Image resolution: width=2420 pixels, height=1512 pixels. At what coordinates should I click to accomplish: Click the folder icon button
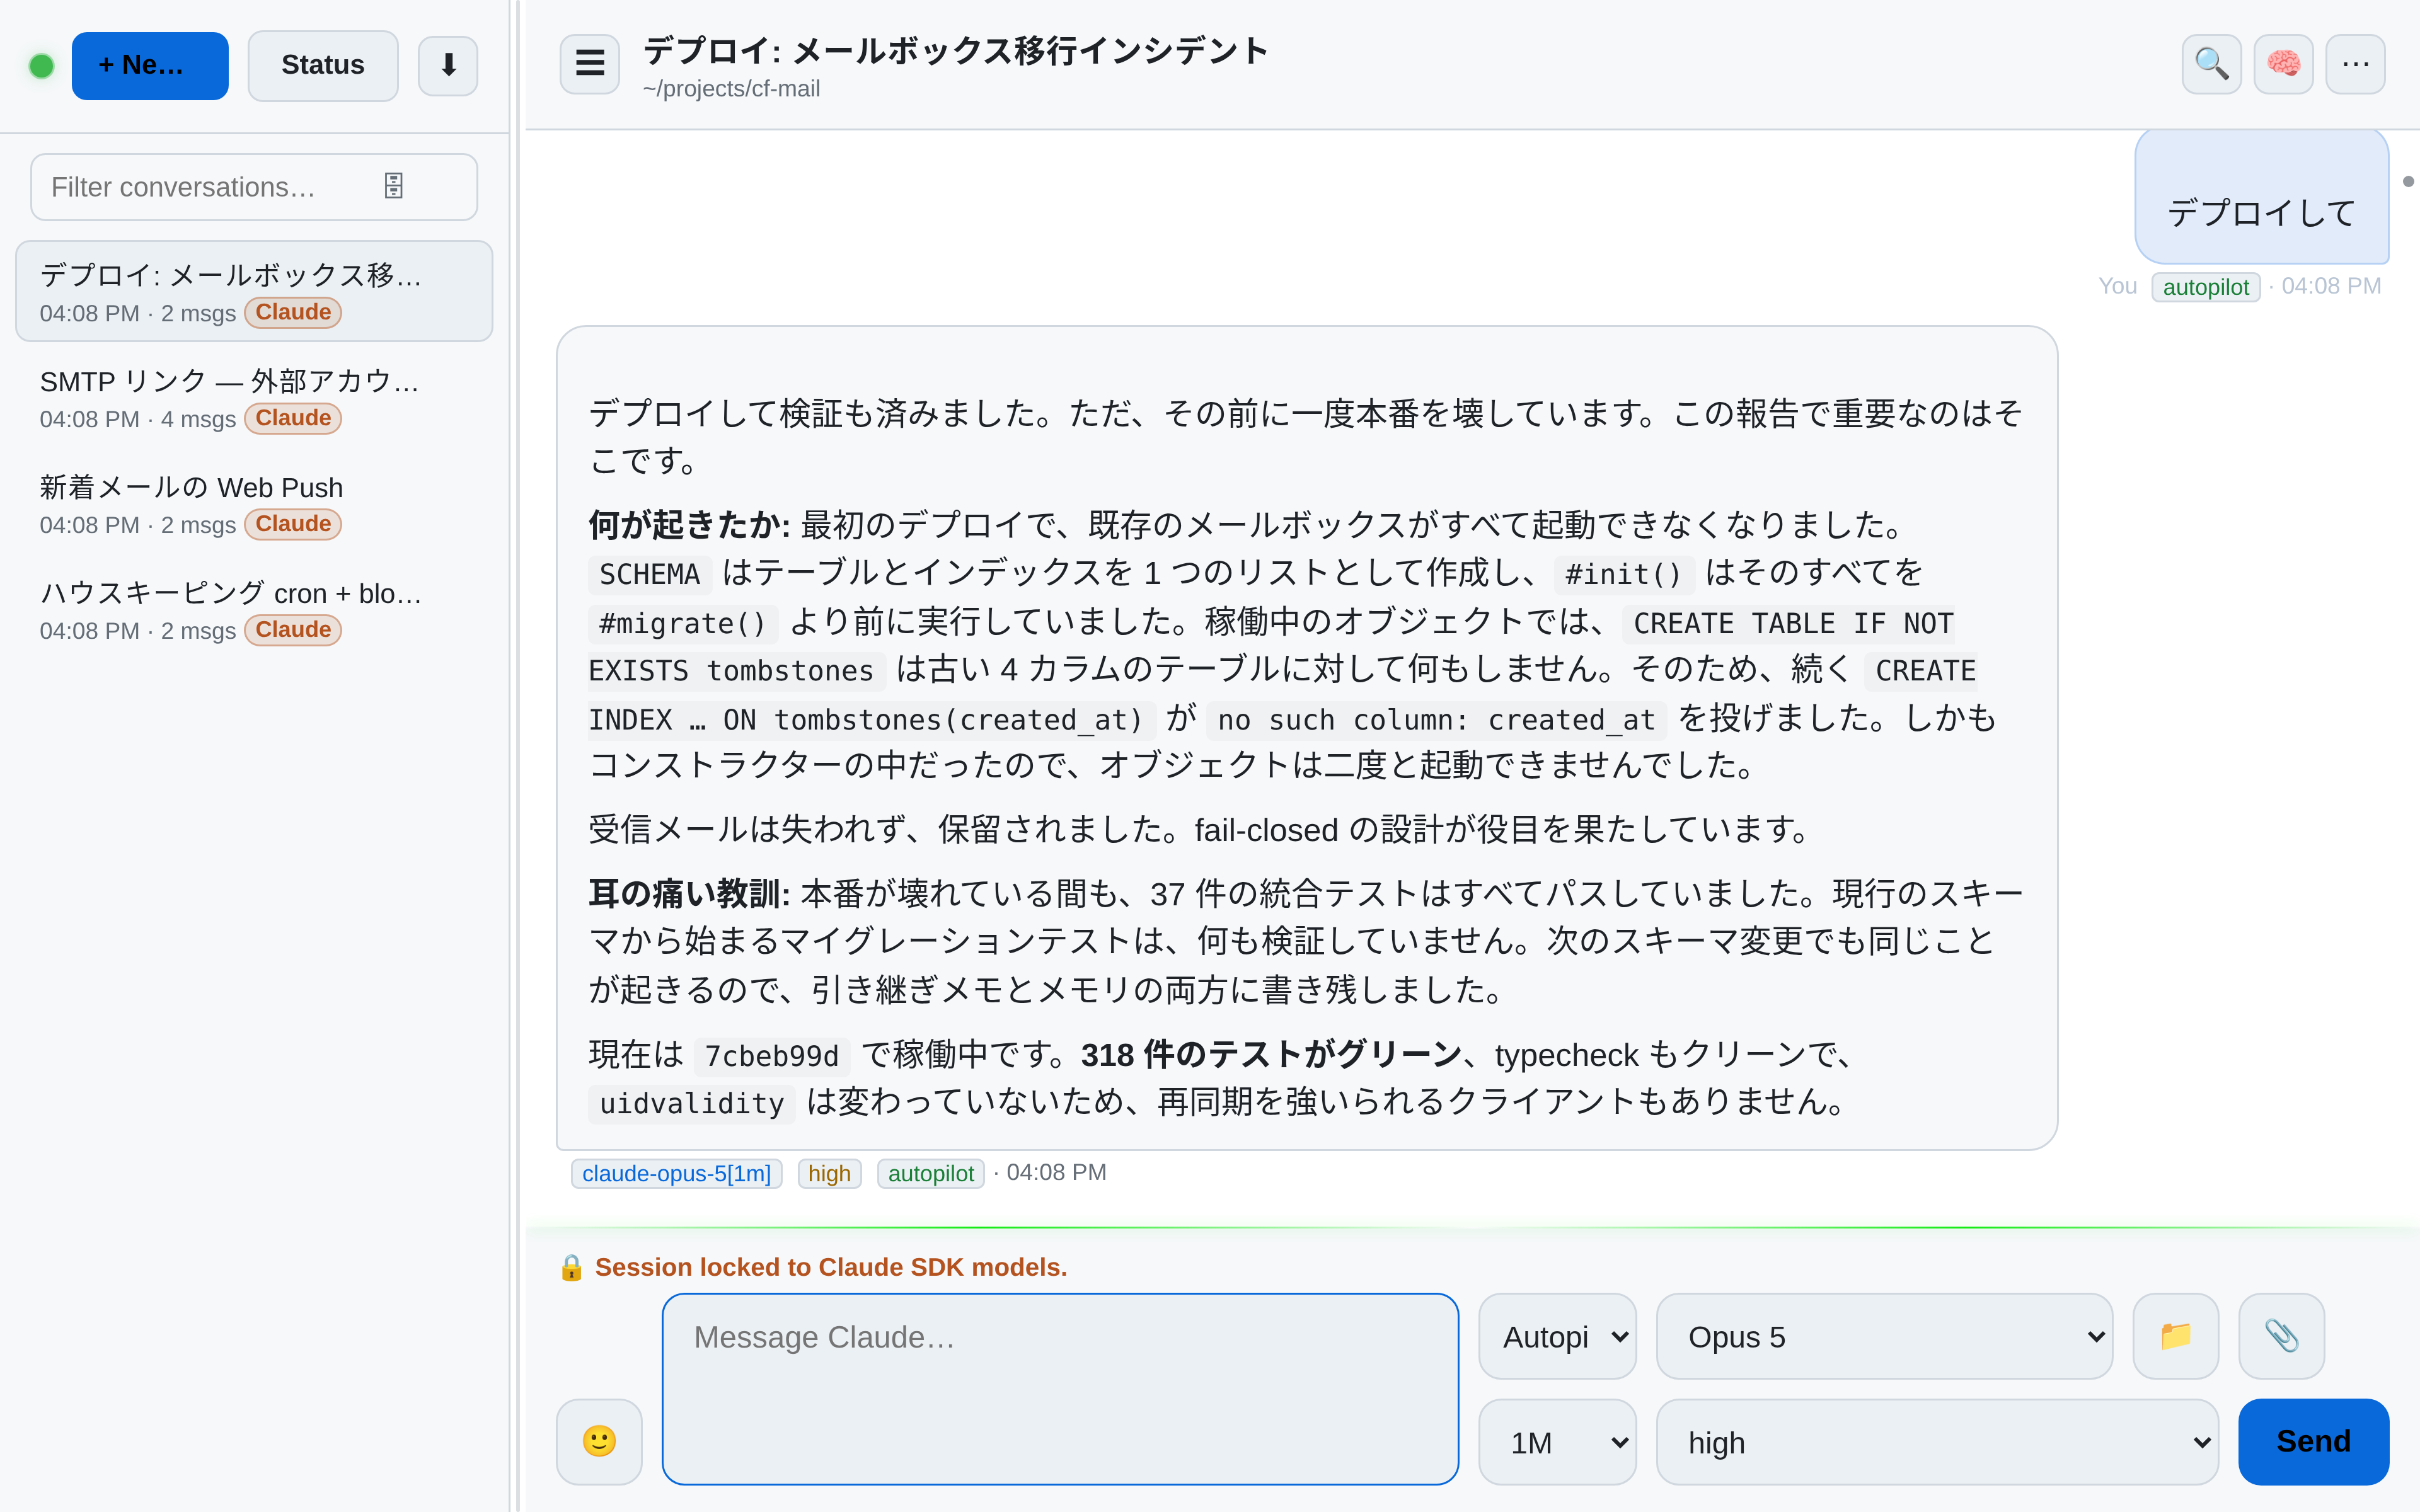2175,1336
